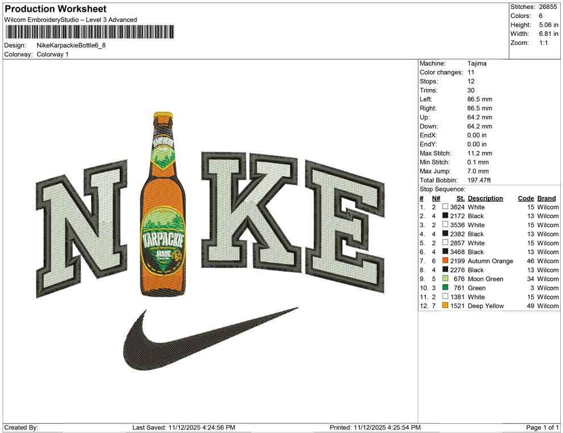Click the Description column header
Image resolution: width=563 pixels, height=433 pixels.
487,198
